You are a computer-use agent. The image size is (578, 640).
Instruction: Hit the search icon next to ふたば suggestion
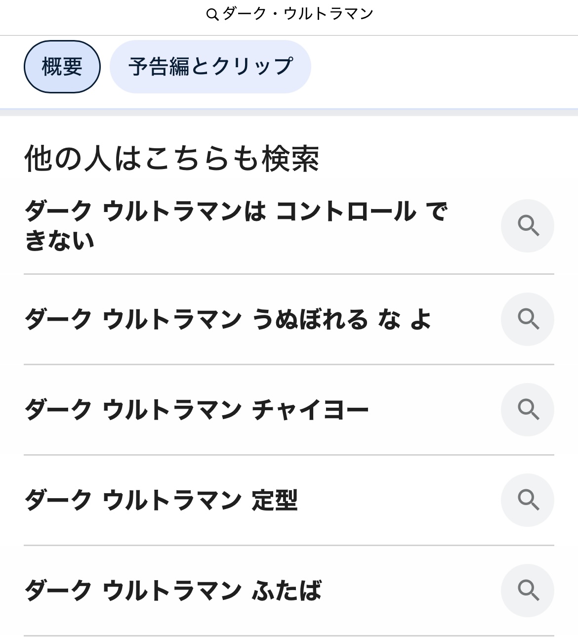[528, 590]
